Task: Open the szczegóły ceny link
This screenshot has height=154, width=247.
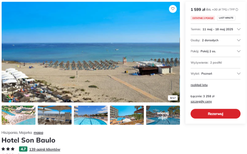Action: [201, 102]
